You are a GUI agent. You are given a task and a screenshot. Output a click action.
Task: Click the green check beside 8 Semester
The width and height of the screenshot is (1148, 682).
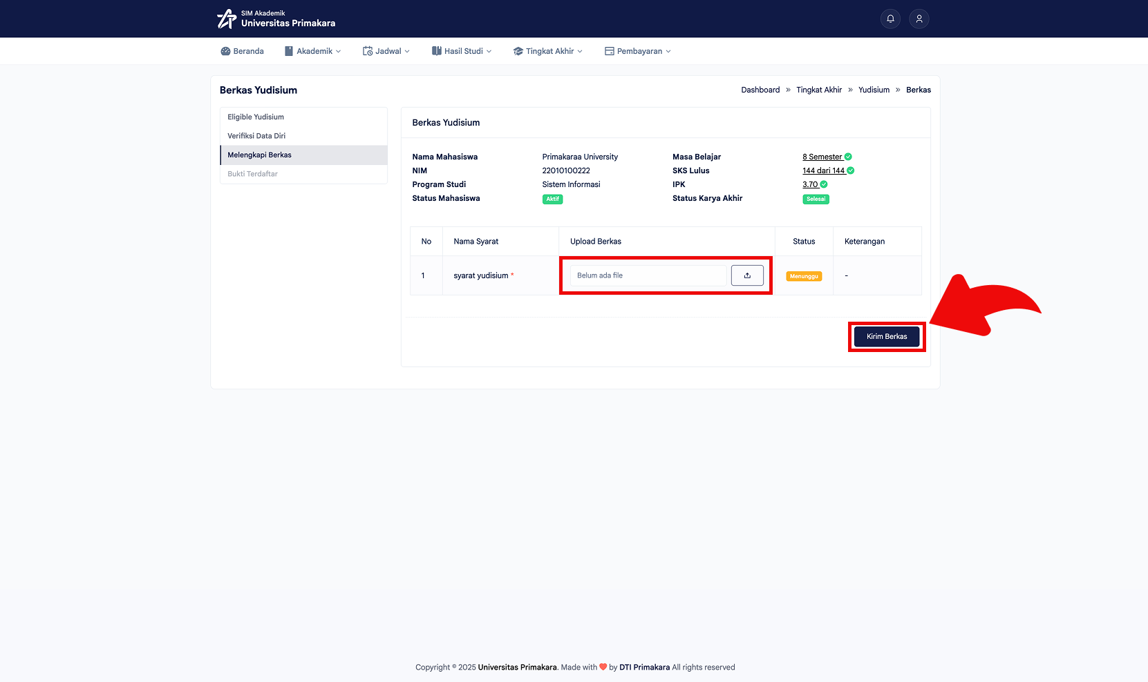pos(848,157)
